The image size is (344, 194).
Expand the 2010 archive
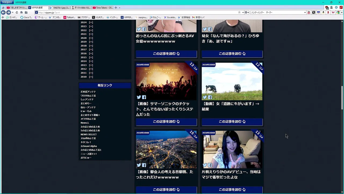point(91,77)
